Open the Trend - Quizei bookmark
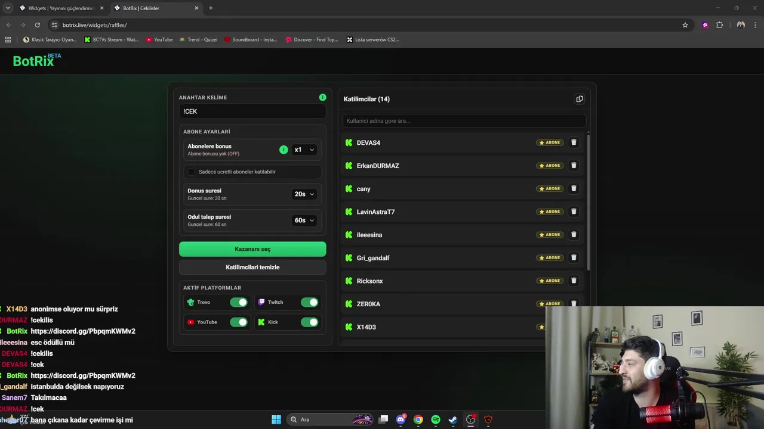The width and height of the screenshot is (764, 429). 198,40
